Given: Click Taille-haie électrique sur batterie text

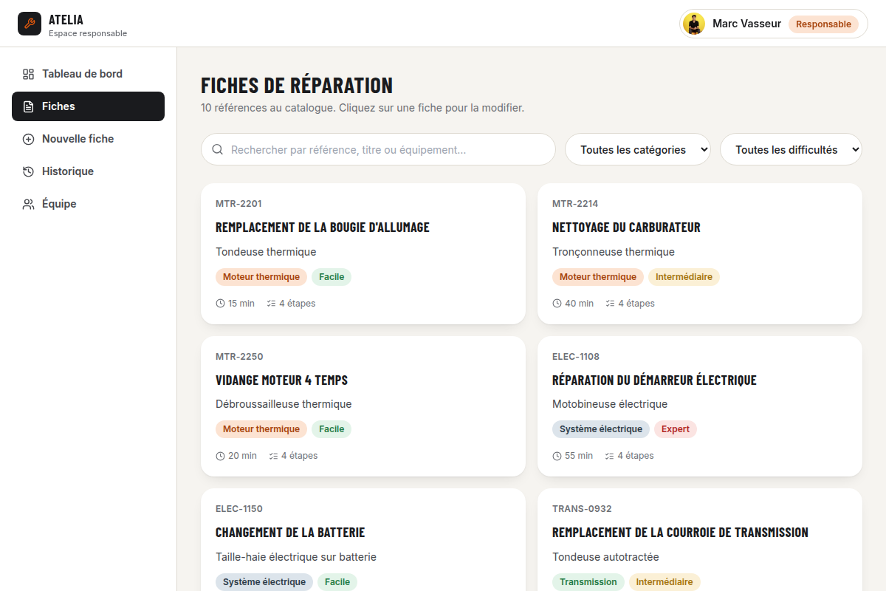Looking at the screenshot, I should [296, 557].
